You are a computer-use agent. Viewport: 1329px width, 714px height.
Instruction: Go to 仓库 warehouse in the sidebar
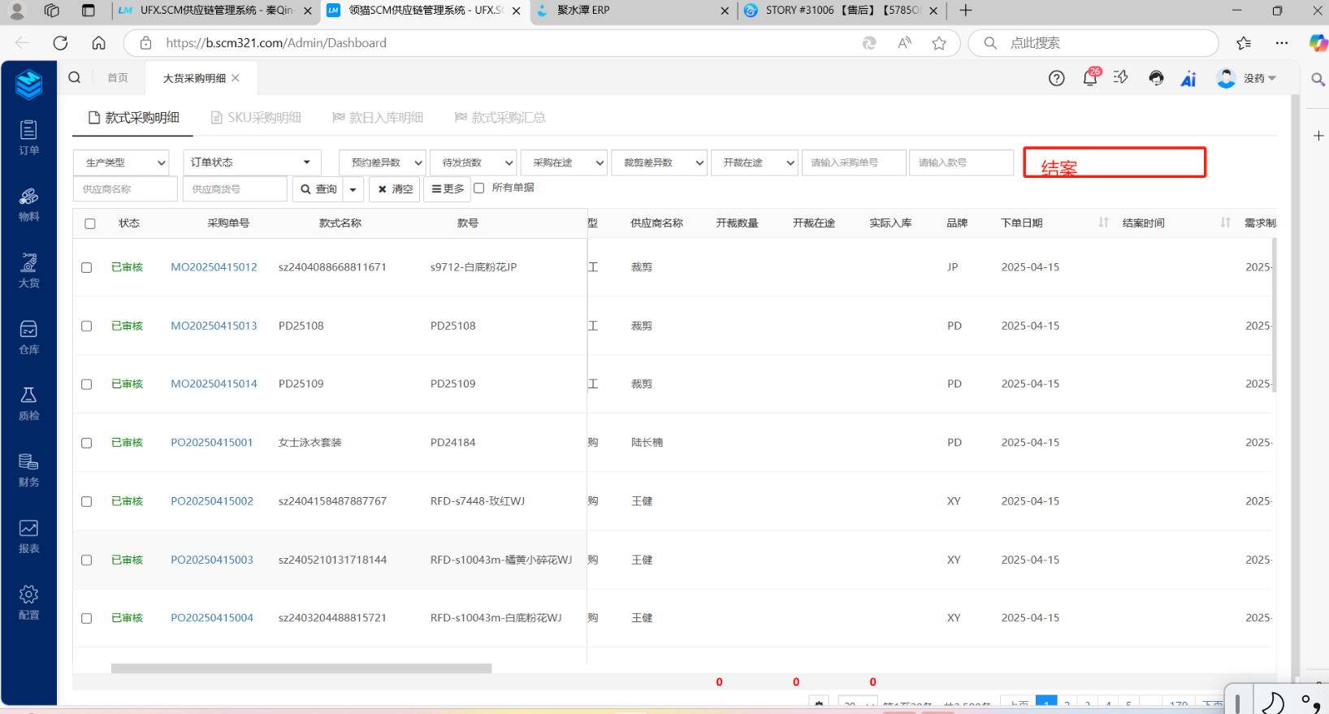click(28, 336)
